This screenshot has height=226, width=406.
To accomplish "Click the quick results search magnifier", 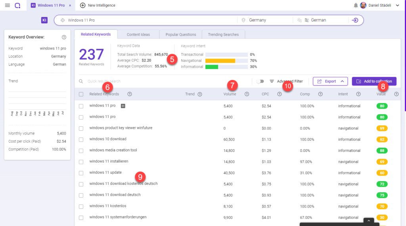I will coord(81,81).
